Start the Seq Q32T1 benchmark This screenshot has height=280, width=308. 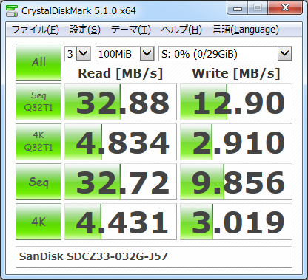coord(38,102)
